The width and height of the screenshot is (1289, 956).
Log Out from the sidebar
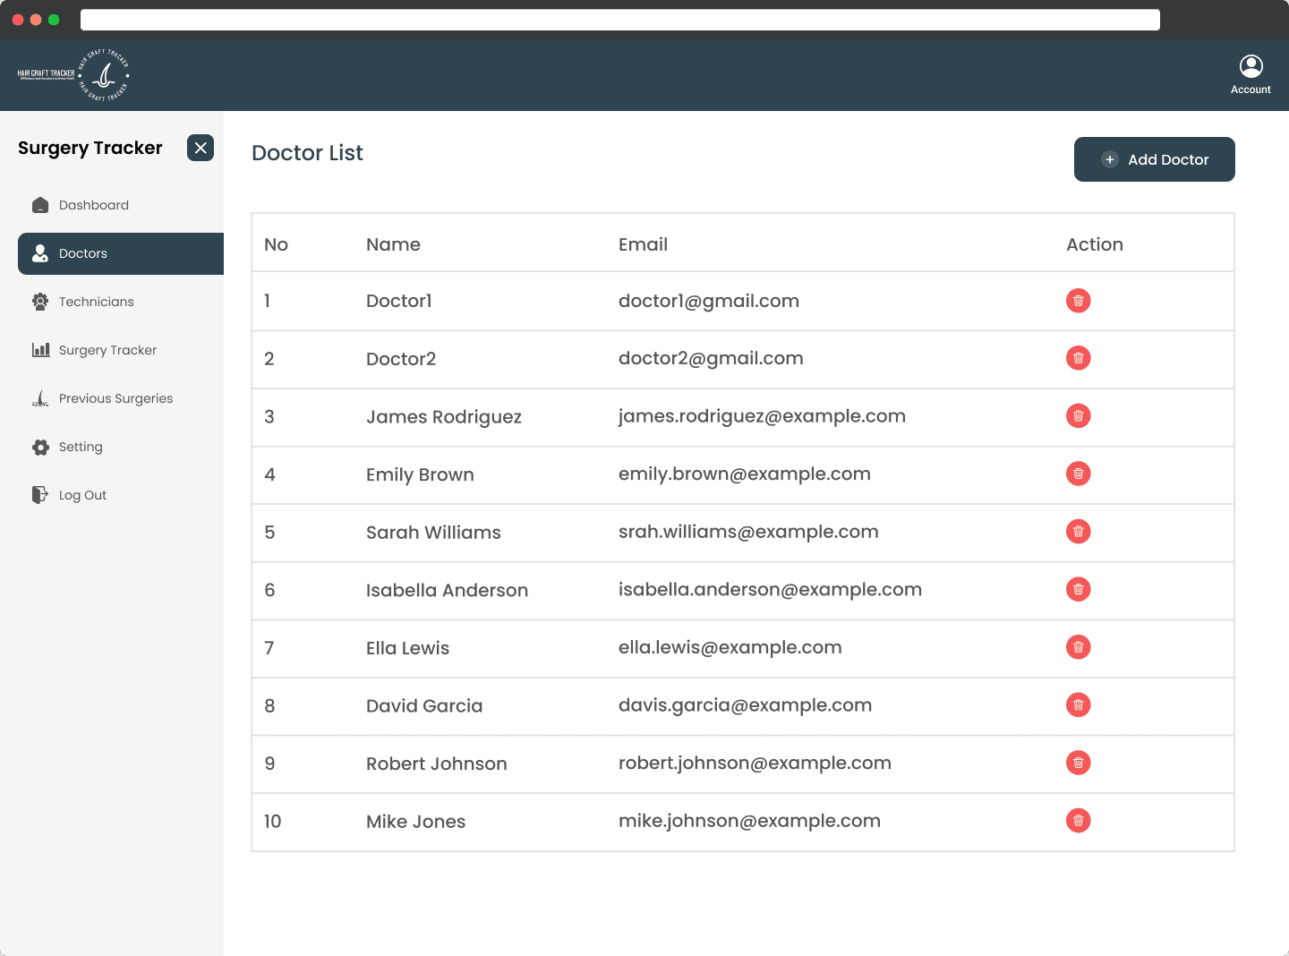82,495
